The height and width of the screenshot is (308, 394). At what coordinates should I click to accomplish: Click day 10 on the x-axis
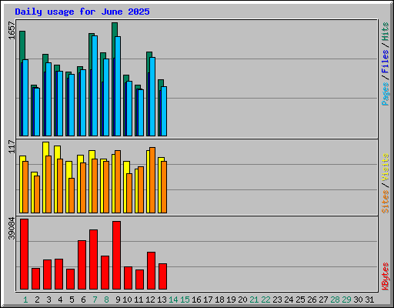127,300
